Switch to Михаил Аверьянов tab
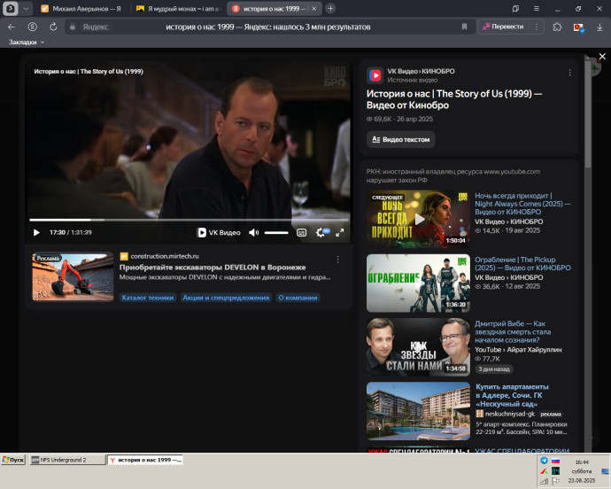 81,9
